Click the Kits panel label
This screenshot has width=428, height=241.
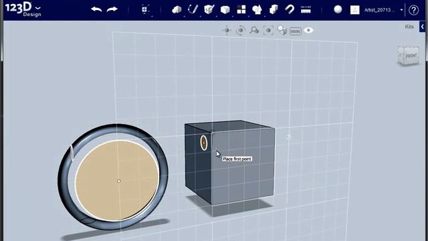click(409, 27)
